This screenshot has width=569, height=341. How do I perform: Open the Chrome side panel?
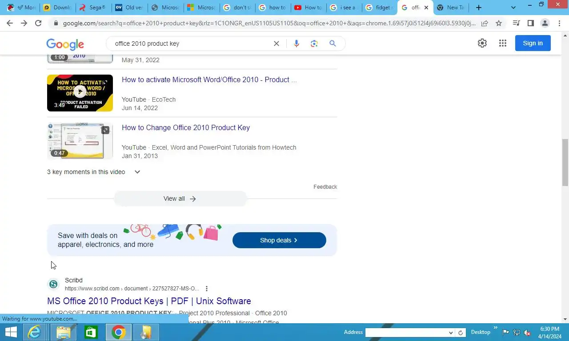click(x=530, y=23)
